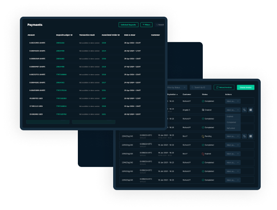Focus the Search field in Payments window
This screenshot has width=277, height=210.
pos(160,25)
